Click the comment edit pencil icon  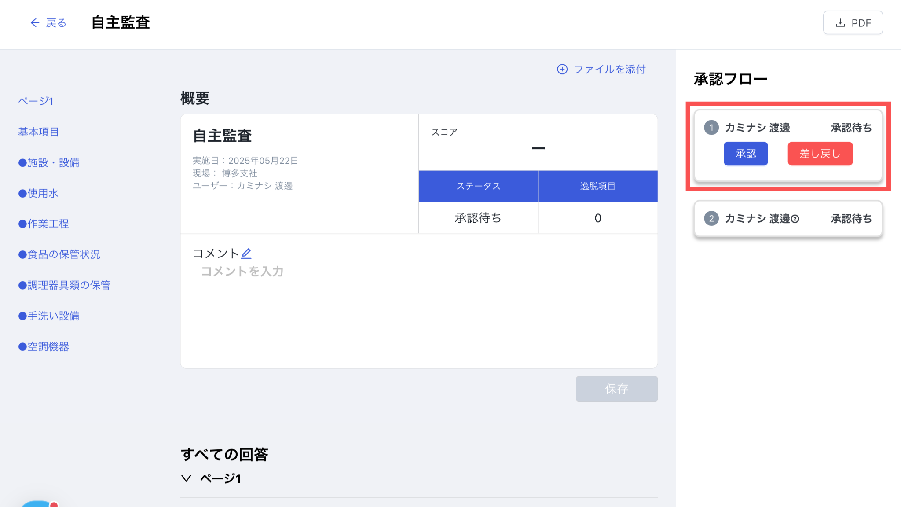pyautogui.click(x=246, y=253)
